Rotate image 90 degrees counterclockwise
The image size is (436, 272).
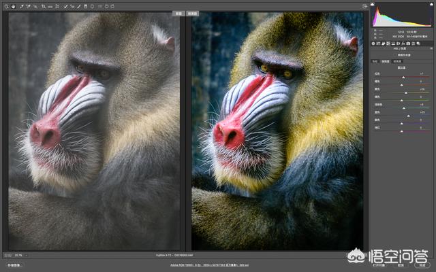[x=106, y=6]
